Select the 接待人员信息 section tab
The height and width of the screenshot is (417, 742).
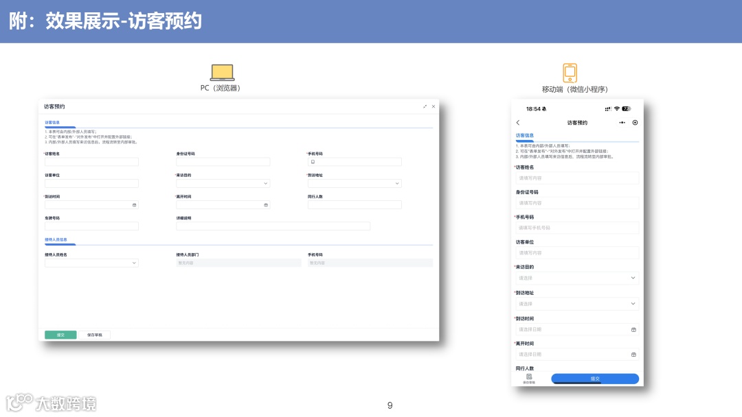click(56, 240)
